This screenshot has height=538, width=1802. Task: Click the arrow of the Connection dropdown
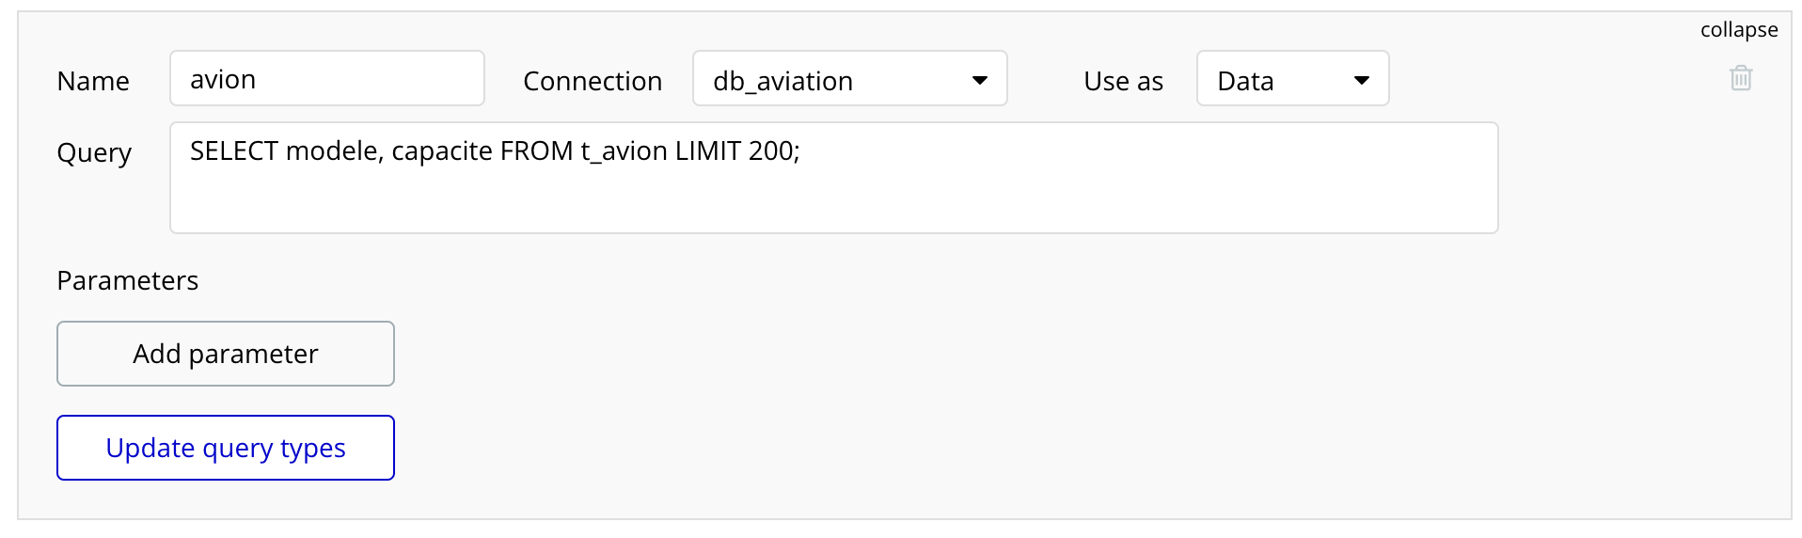(x=980, y=80)
